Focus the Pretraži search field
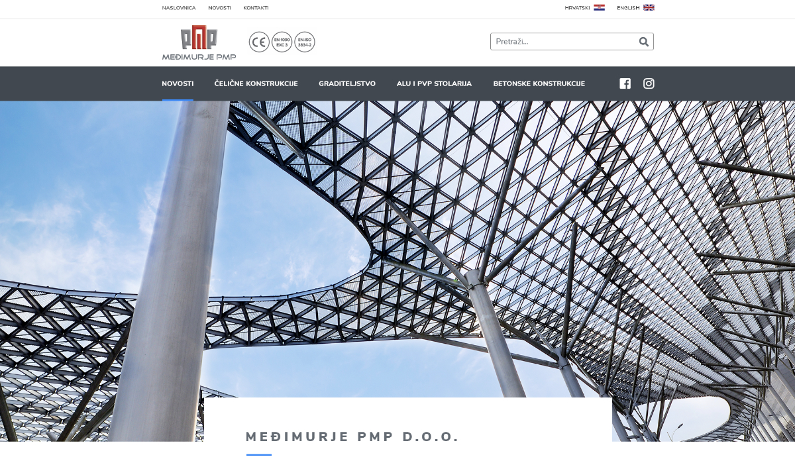This screenshot has width=795, height=463. [x=563, y=42]
